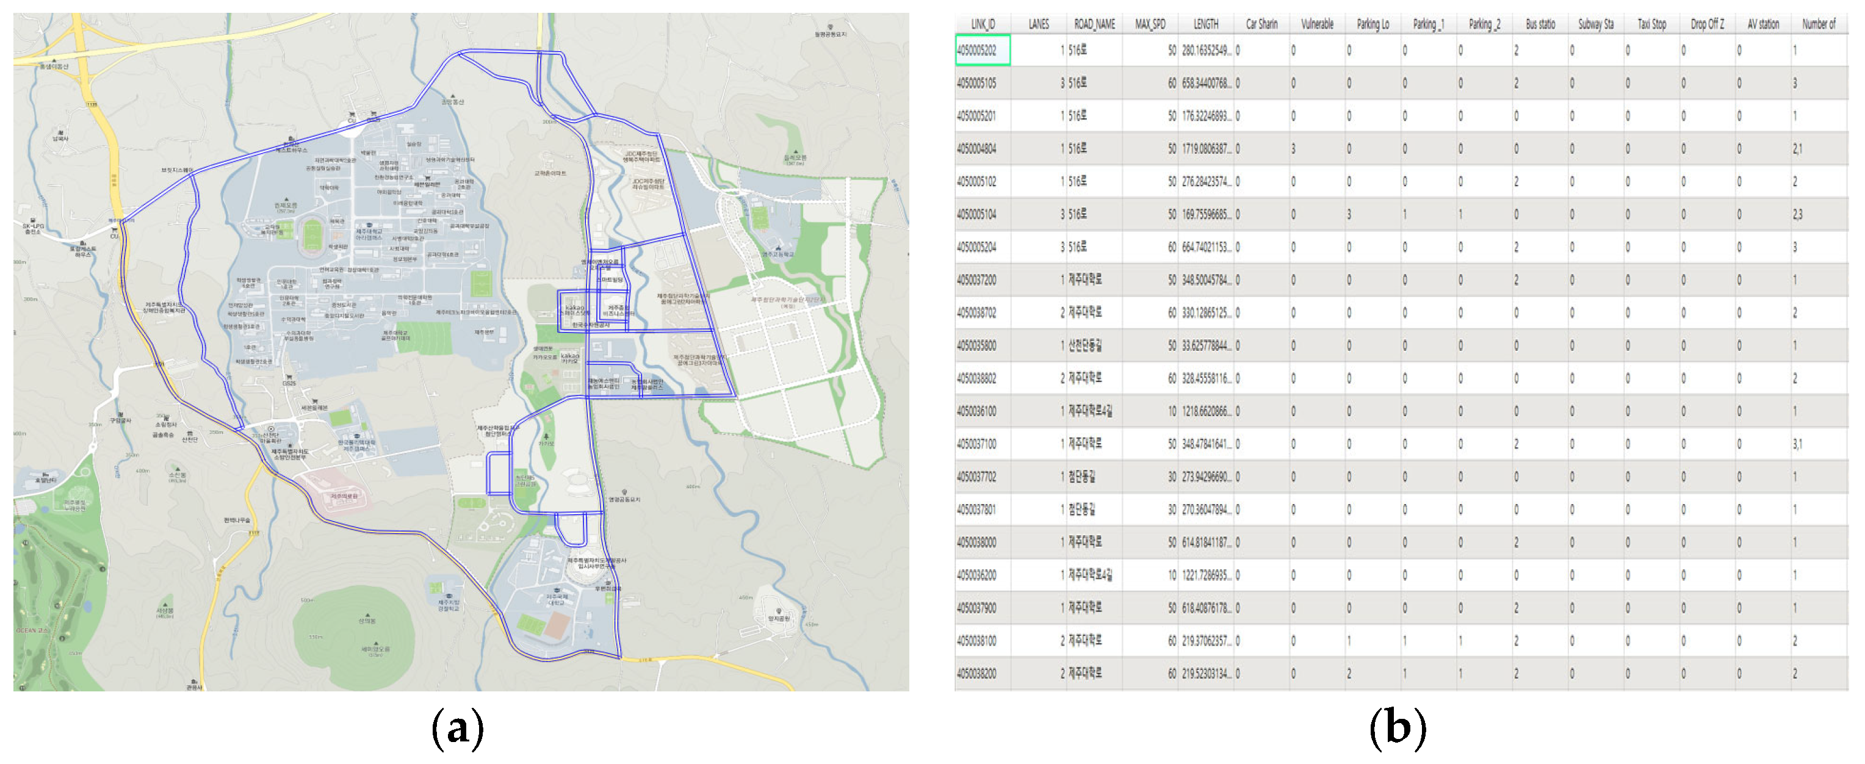
Task: Click the AV station column header
Action: [1763, 24]
